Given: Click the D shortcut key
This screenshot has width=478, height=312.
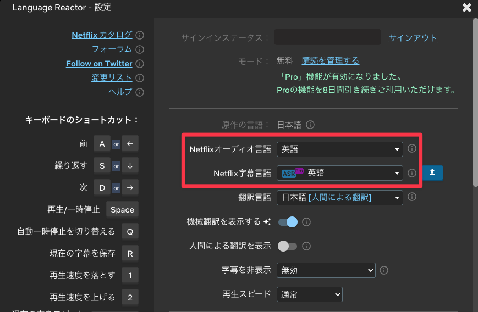Looking at the screenshot, I should [x=102, y=187].
